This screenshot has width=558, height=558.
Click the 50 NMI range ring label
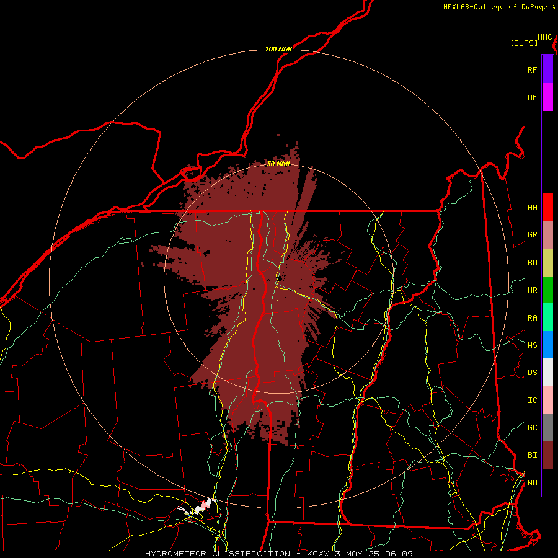coord(278,164)
